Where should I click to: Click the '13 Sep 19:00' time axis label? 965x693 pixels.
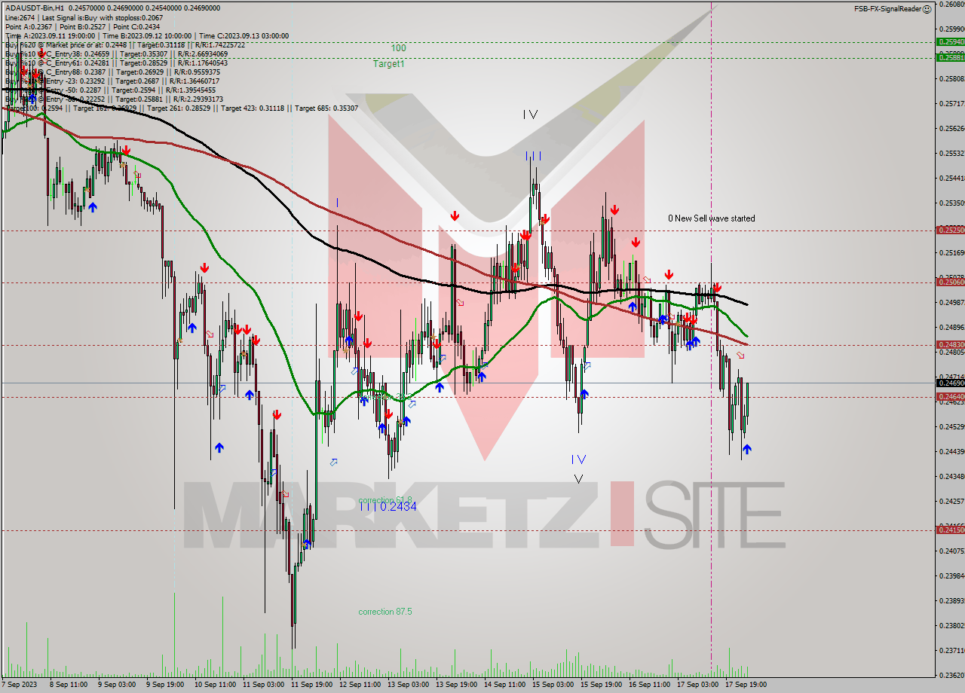click(x=458, y=685)
